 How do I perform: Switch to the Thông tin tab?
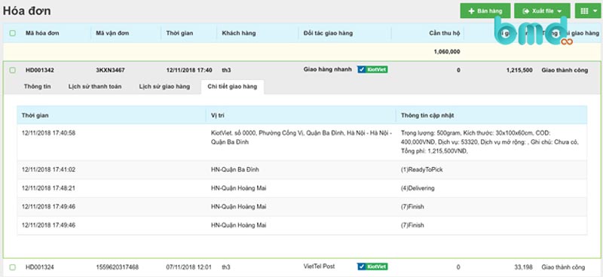[37, 87]
